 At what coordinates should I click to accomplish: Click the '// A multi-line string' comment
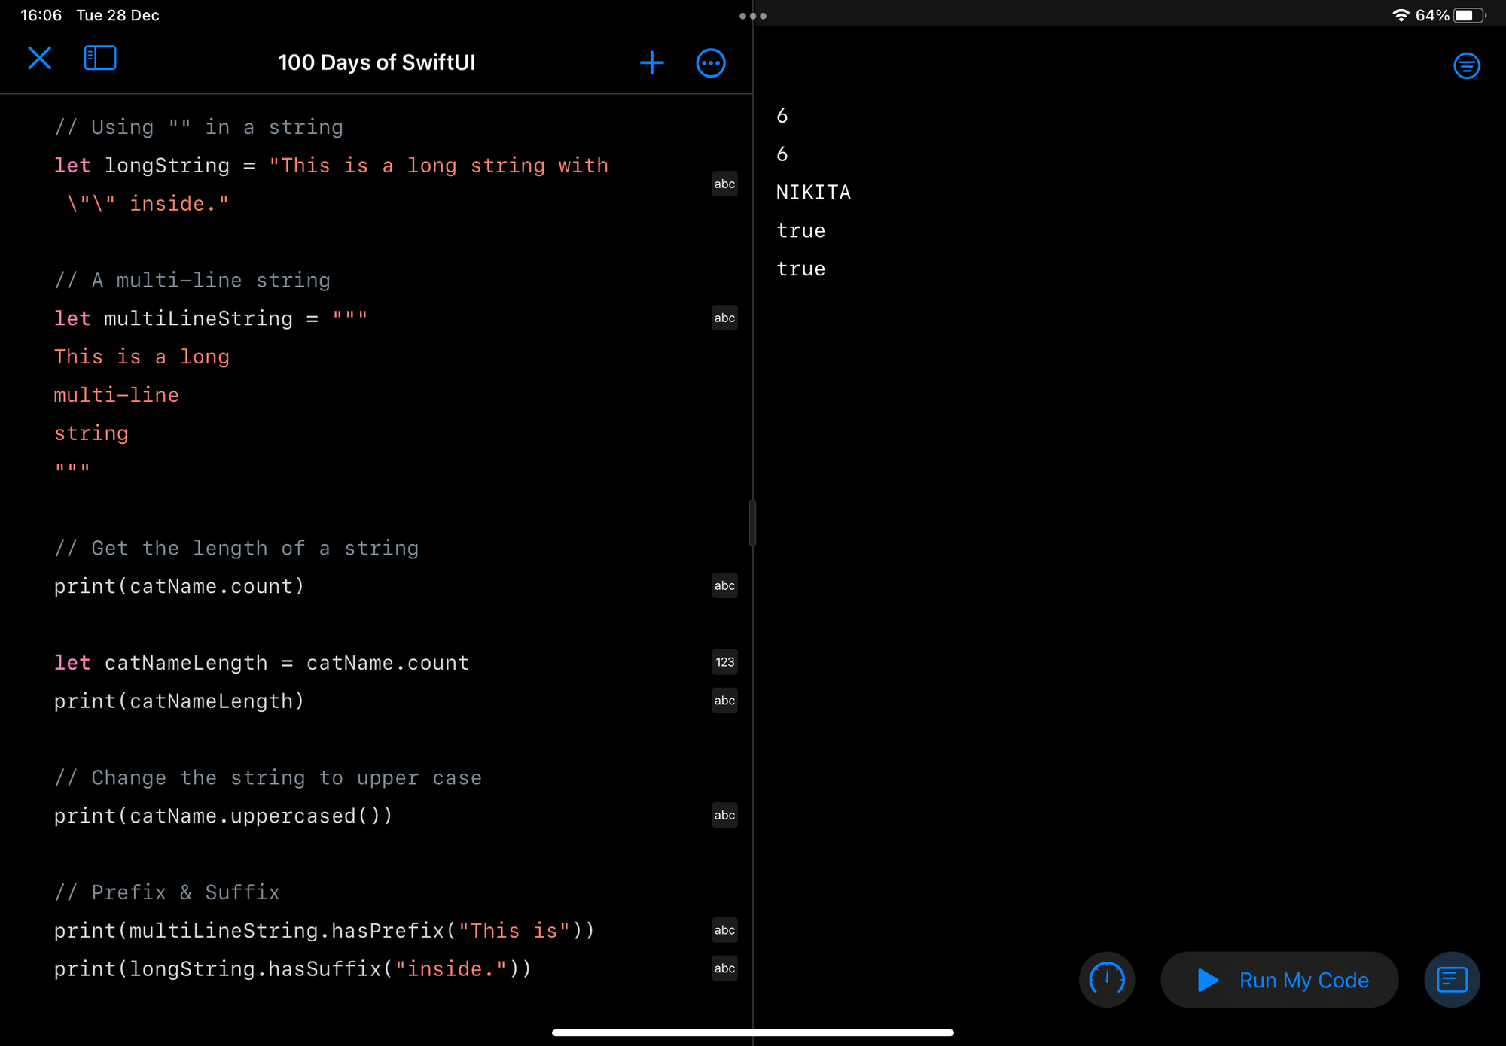192,281
